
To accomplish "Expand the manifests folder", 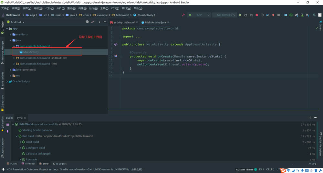I will [x=11, y=35].
